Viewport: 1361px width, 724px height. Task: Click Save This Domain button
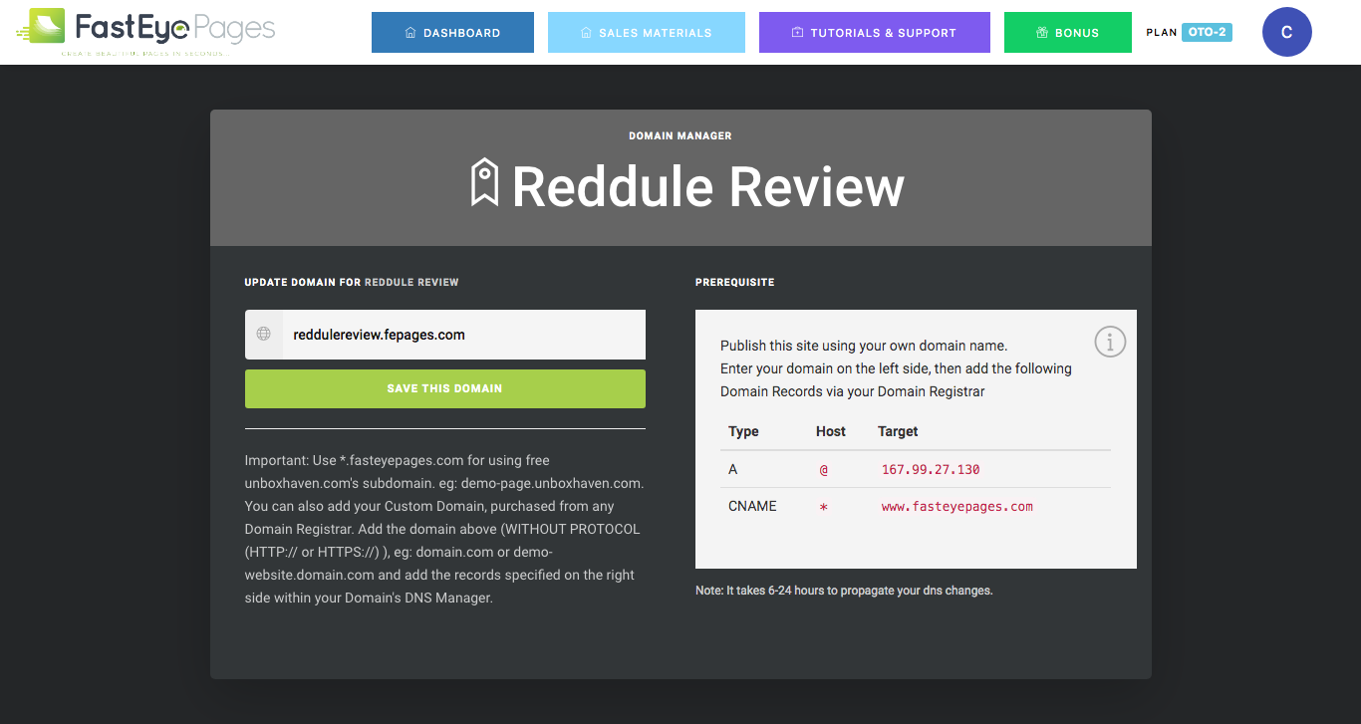point(445,388)
